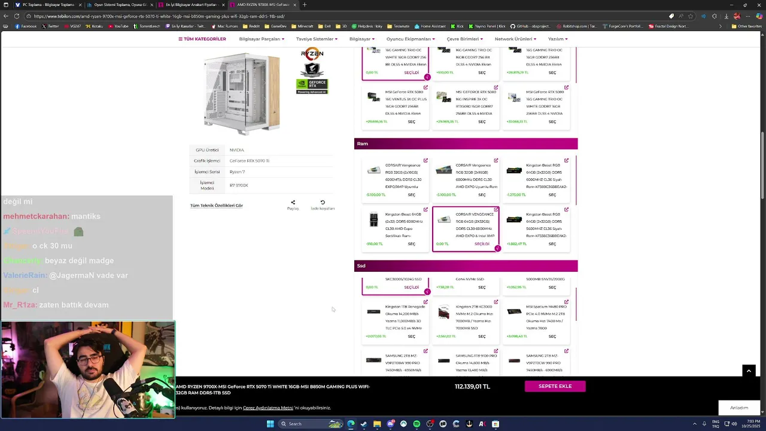Select Kingston Beast 64GB CL30 AMD Expo via SEÇ

pos(411,244)
